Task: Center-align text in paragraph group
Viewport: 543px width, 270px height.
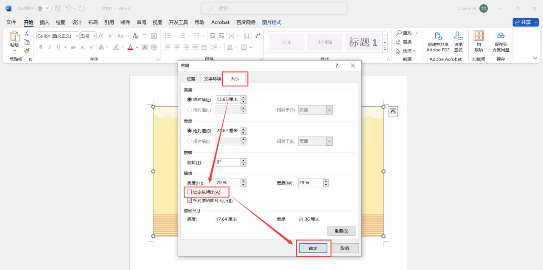Action: (177, 47)
